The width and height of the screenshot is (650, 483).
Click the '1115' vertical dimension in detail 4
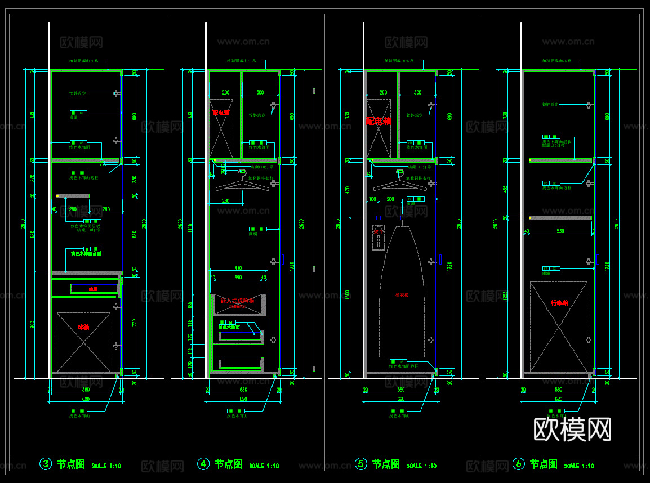coord(189,228)
